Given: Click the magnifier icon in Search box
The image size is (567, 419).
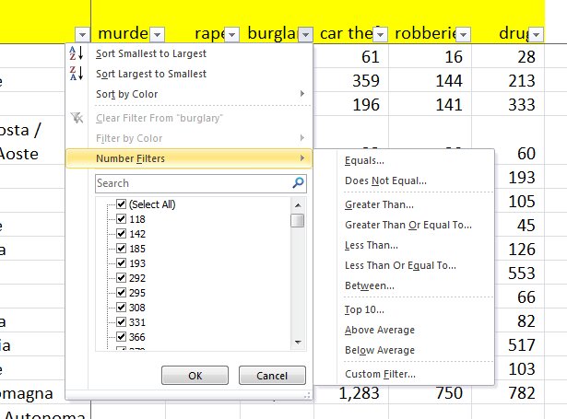Looking at the screenshot, I should click(297, 183).
